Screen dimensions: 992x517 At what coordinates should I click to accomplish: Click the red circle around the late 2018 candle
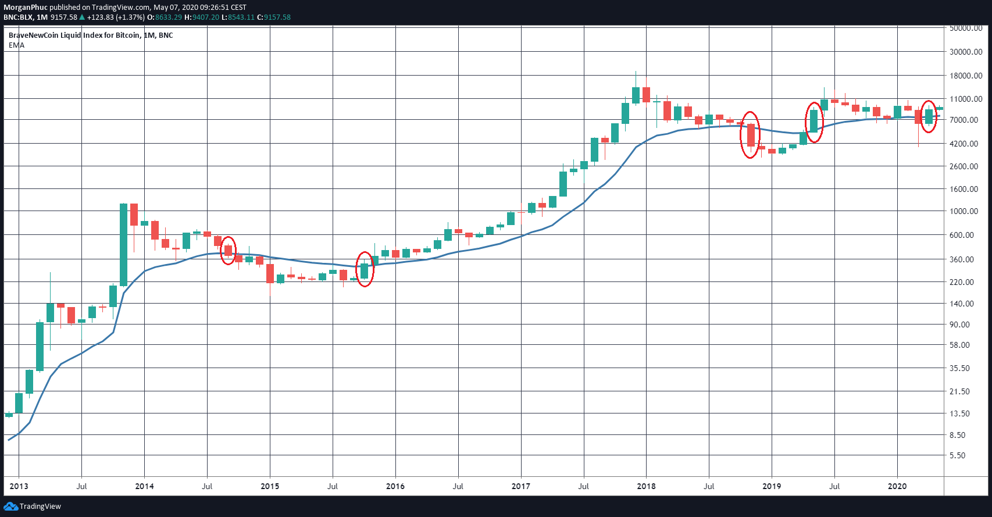750,135
